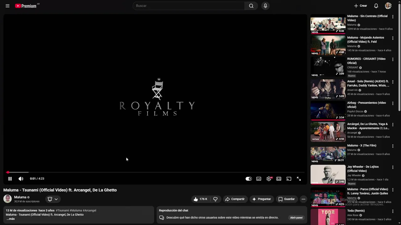Open the #Tsunami hashtag
Image resolution: width=401 pixels, height=225 pixels.
tap(62, 210)
